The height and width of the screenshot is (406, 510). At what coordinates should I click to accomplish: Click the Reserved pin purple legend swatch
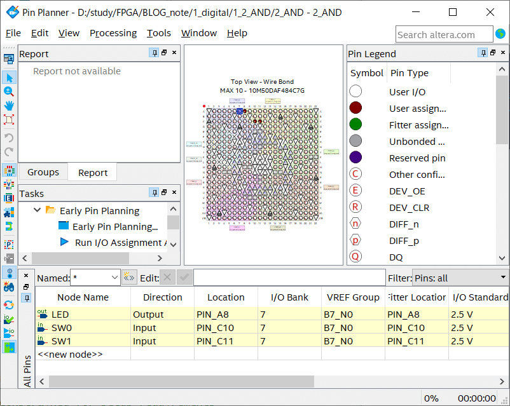(355, 158)
